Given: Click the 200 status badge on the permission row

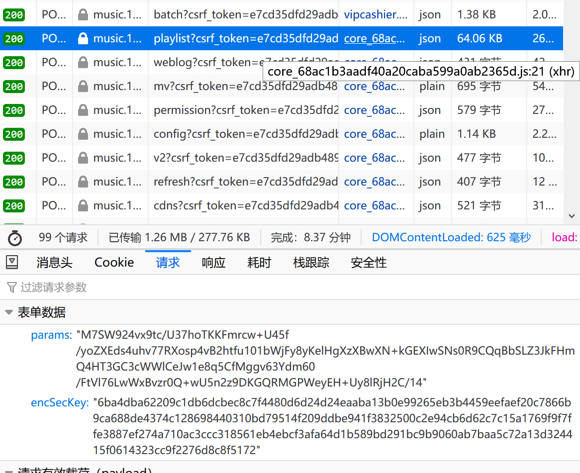Looking at the screenshot, I should click(x=13, y=110).
